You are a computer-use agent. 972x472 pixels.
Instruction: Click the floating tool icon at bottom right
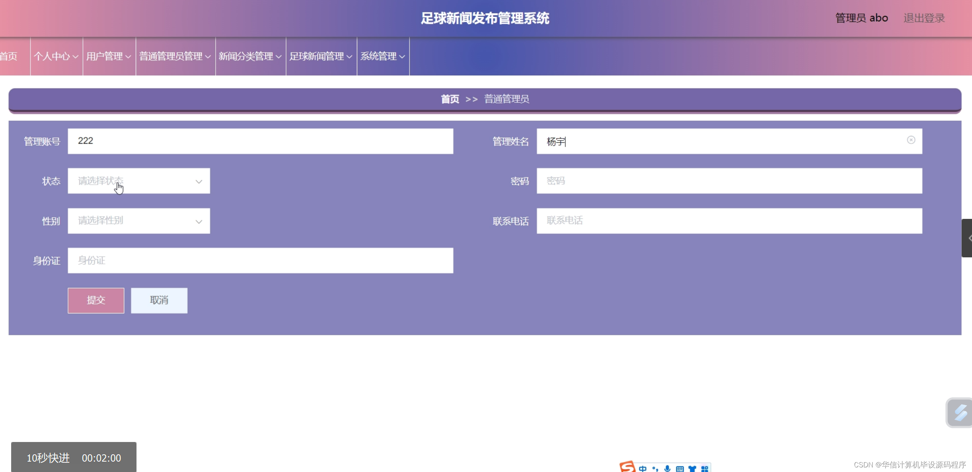[960, 412]
